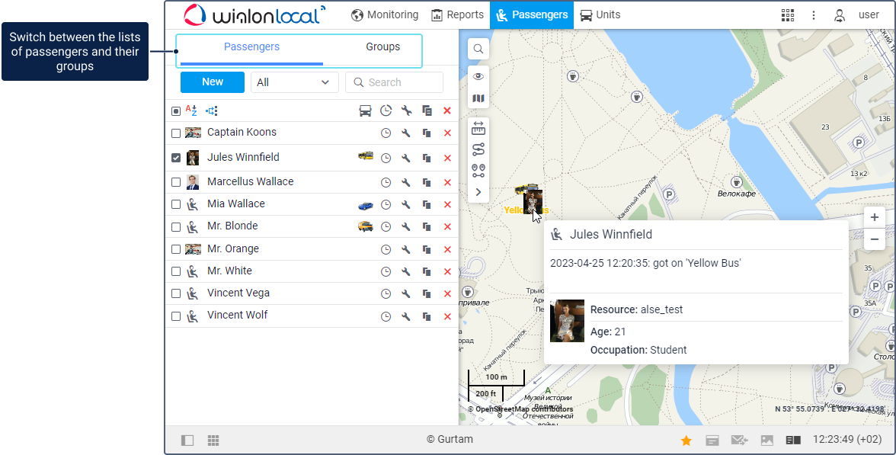Click the header copy icon
896x455 pixels.
coord(427,111)
